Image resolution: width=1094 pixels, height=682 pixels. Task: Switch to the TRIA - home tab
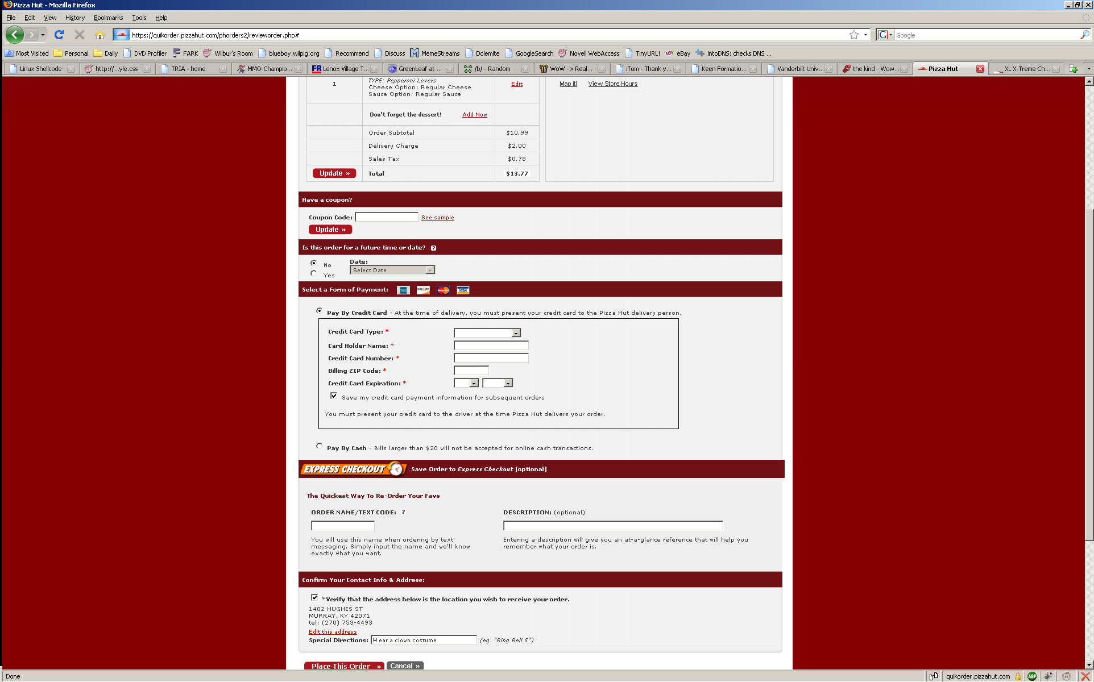(192, 69)
